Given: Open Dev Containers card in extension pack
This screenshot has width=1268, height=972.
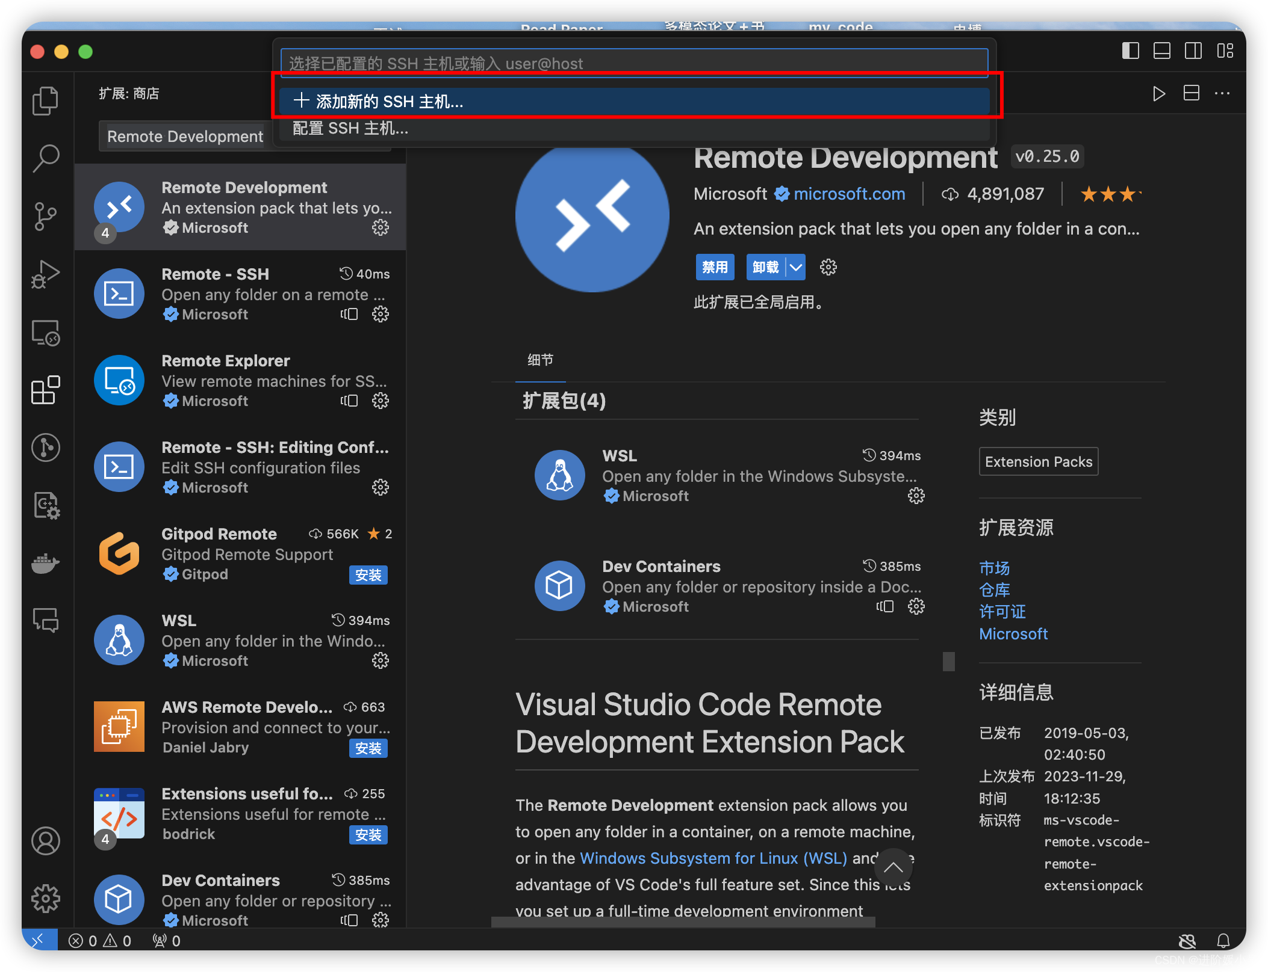Looking at the screenshot, I should point(729,585).
